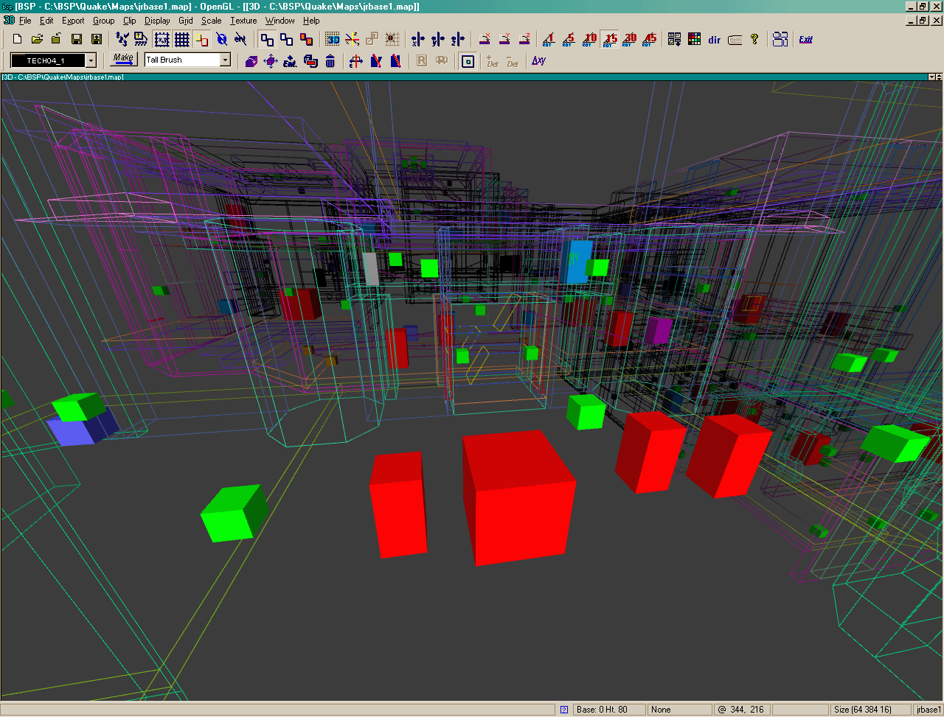Viewport: 944px width, 717px height.
Task: Click 'jrbase1' label in status bar
Action: (929, 710)
